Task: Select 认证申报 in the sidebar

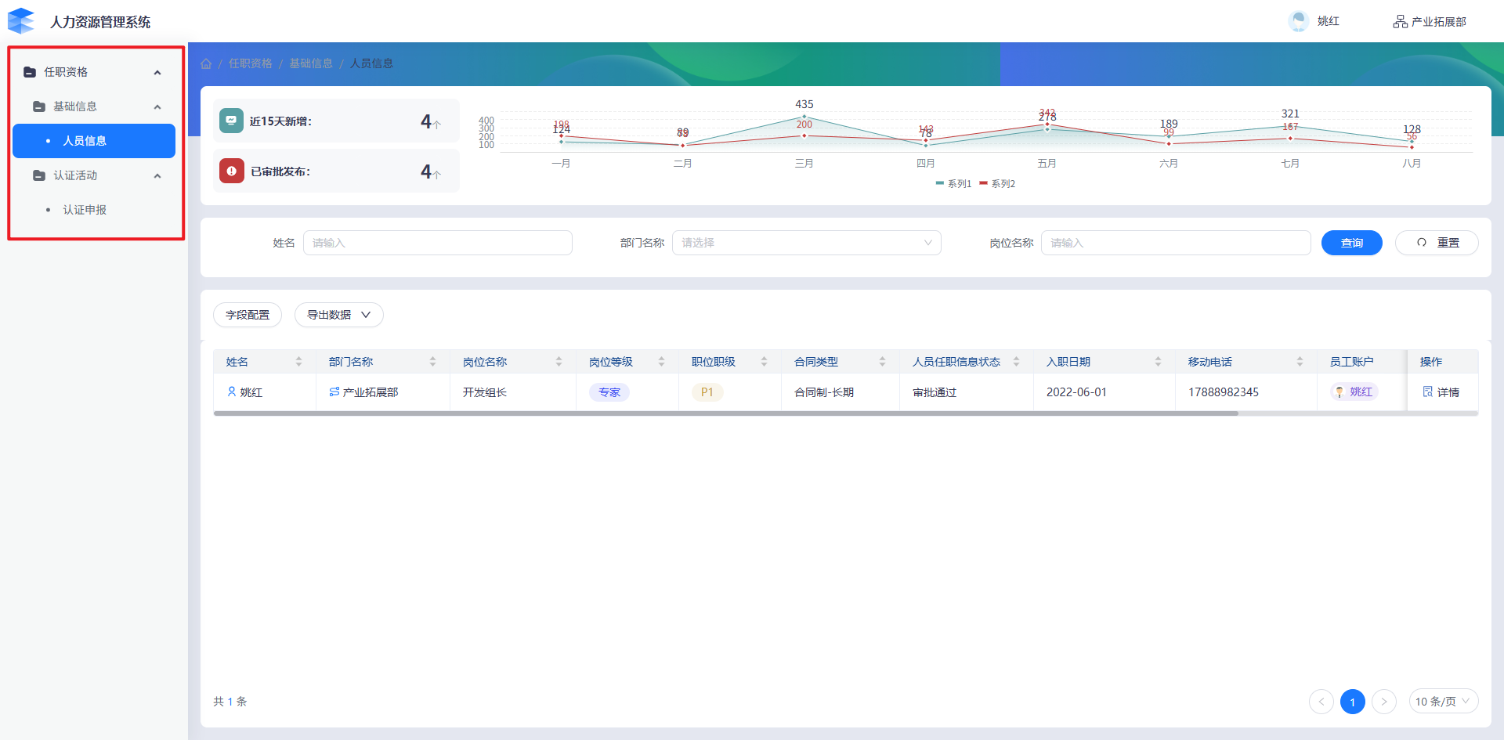Action: tap(85, 210)
